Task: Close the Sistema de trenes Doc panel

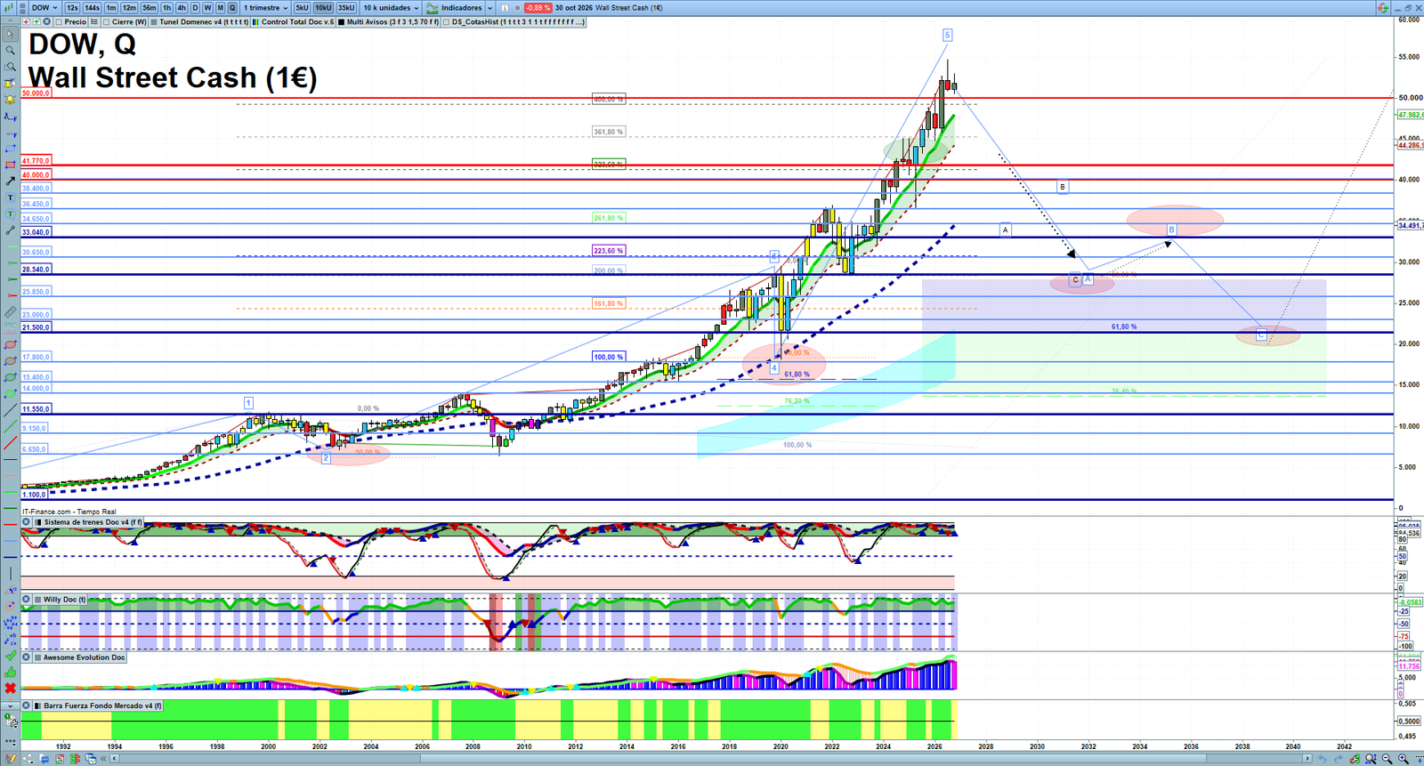Action: [x=26, y=522]
